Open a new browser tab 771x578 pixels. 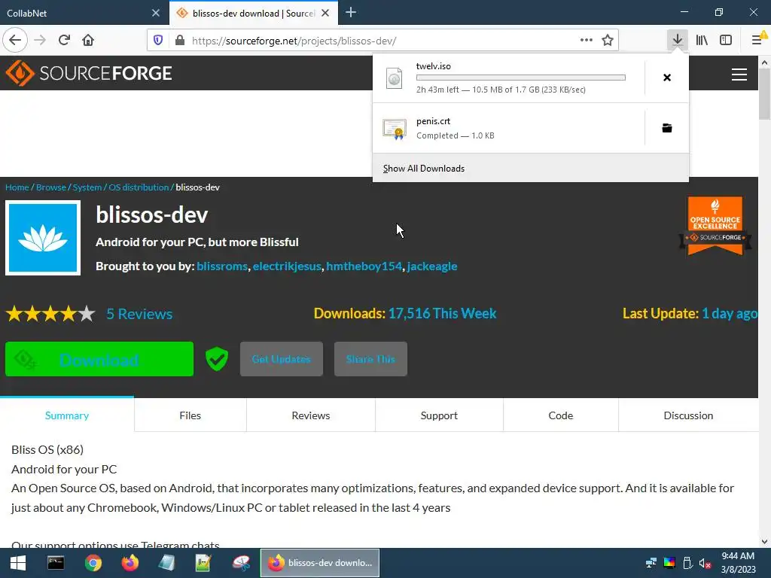(x=351, y=13)
